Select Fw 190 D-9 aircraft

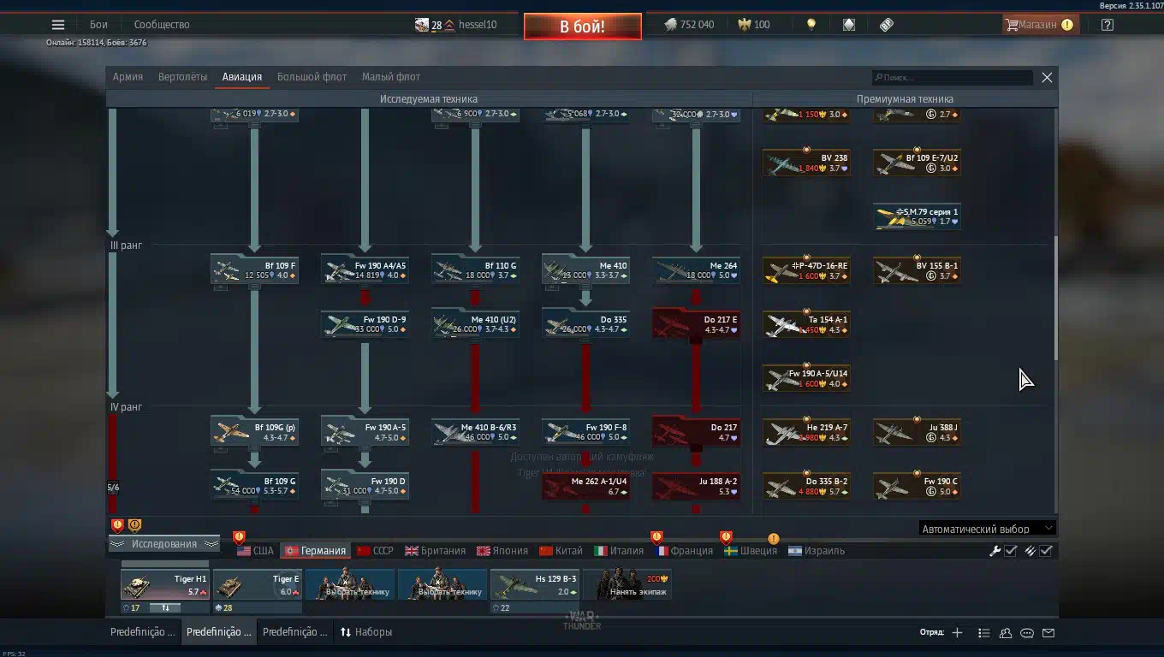365,324
